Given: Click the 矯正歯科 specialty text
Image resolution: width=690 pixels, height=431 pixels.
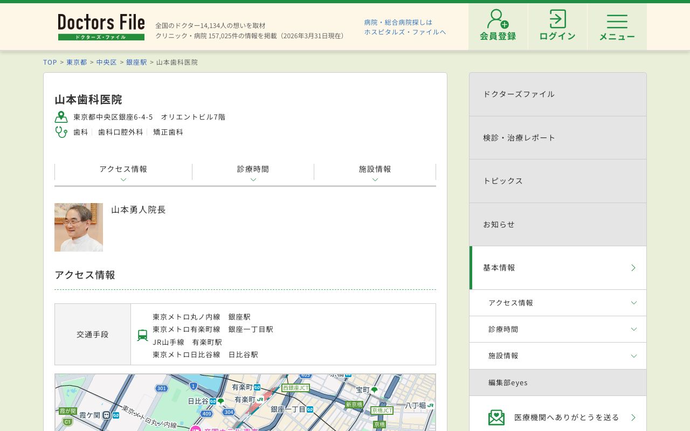Looking at the screenshot, I should click(x=168, y=132).
